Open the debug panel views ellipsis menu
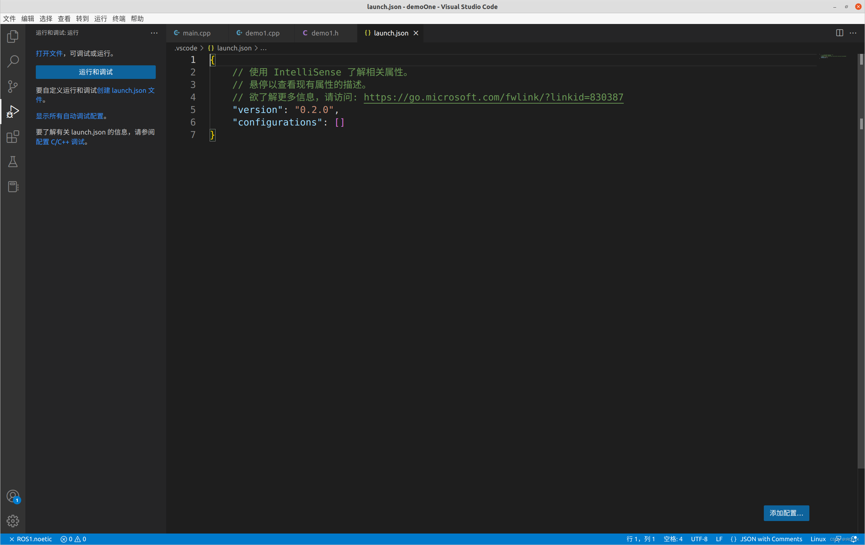 154,33
